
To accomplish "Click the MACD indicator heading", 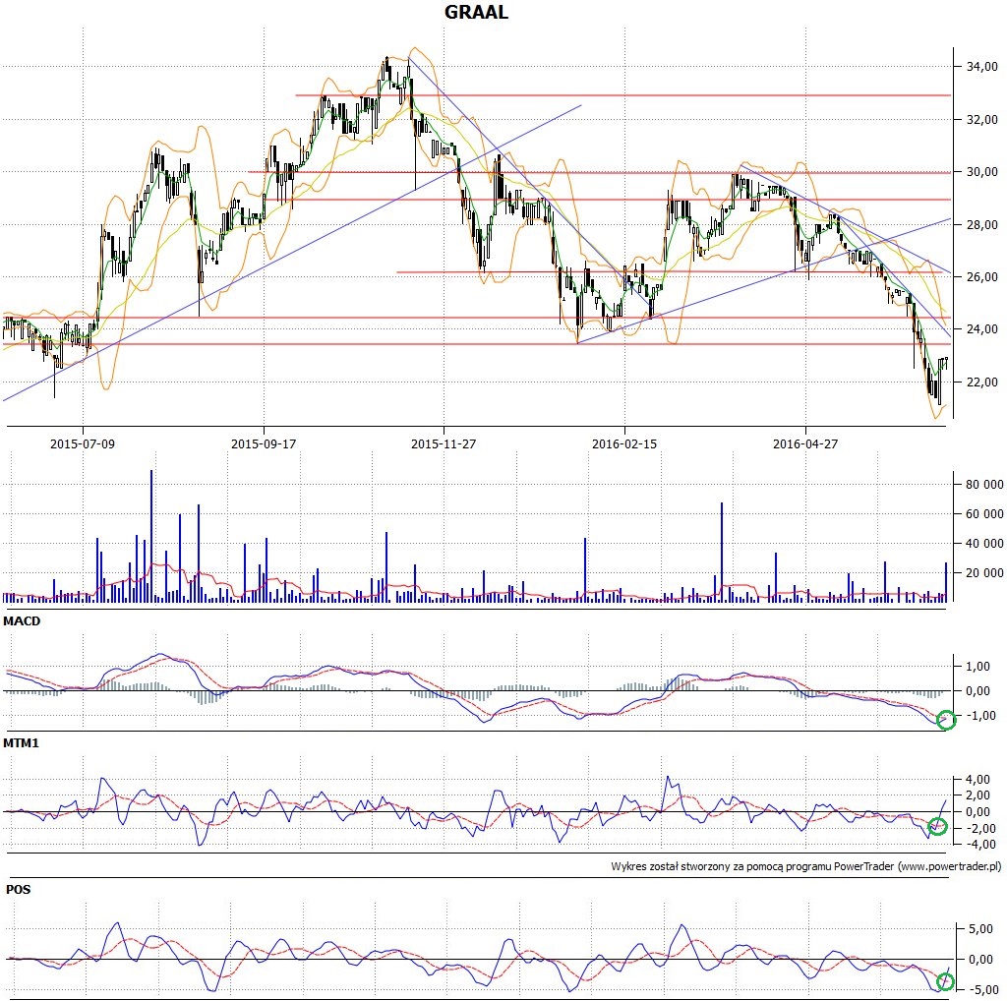I will pos(22,621).
